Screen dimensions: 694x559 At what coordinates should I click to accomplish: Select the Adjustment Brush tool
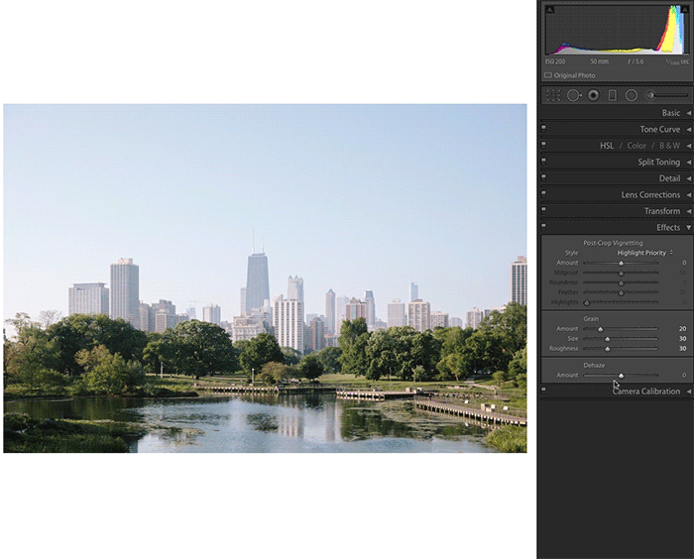click(x=667, y=95)
